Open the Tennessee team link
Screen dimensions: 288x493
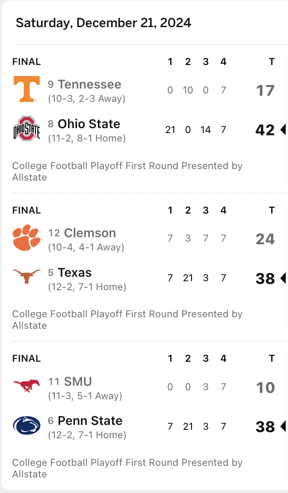[x=89, y=85]
